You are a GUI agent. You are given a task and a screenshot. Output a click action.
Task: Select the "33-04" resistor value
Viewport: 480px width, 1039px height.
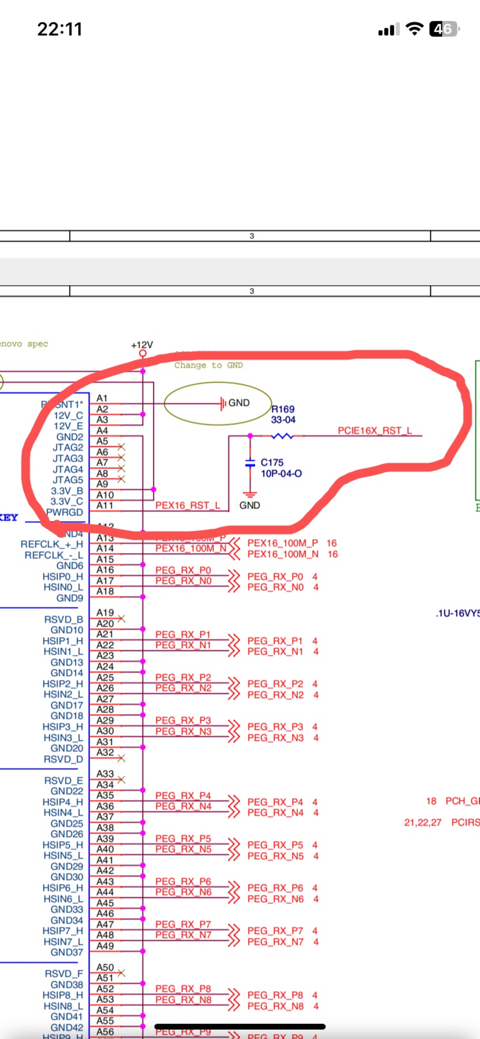[283, 420]
